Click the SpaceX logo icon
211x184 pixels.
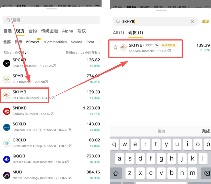point(7,63)
